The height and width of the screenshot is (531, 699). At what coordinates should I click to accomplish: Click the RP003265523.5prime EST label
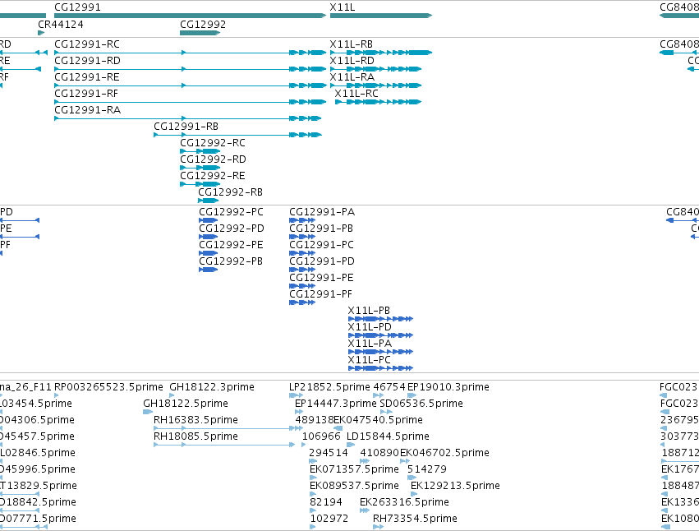[108, 387]
